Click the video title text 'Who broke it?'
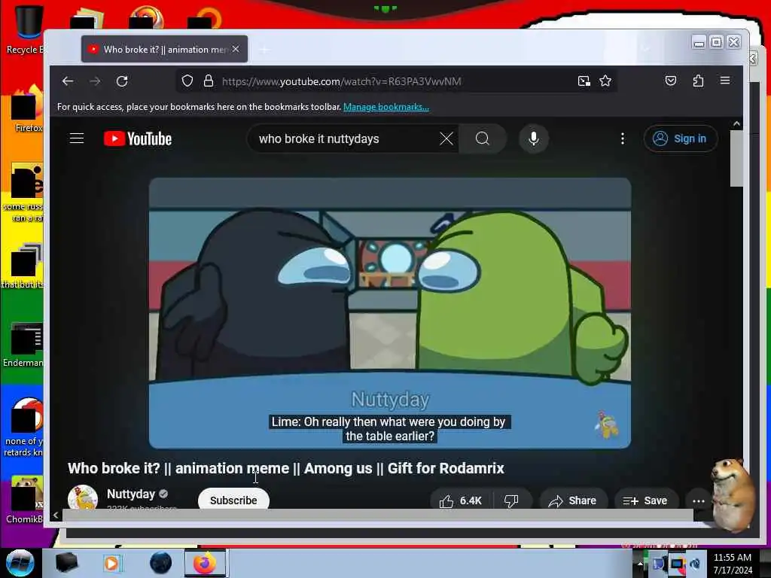This screenshot has height=578, width=771. (x=114, y=468)
